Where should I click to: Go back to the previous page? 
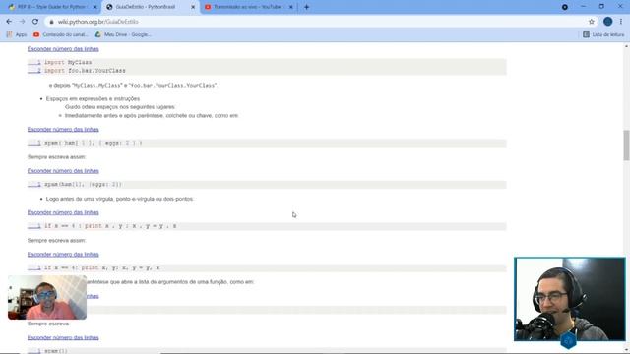click(x=9, y=22)
